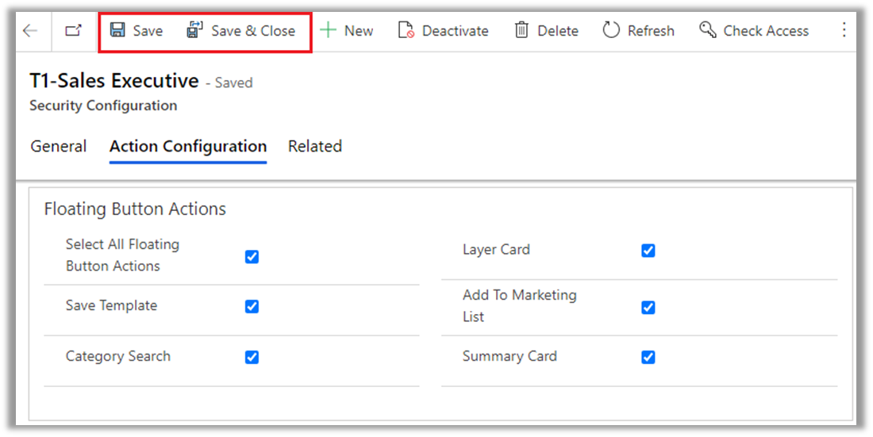The image size is (873, 437).
Task: Click the back arrow icon
Action: [x=30, y=31]
